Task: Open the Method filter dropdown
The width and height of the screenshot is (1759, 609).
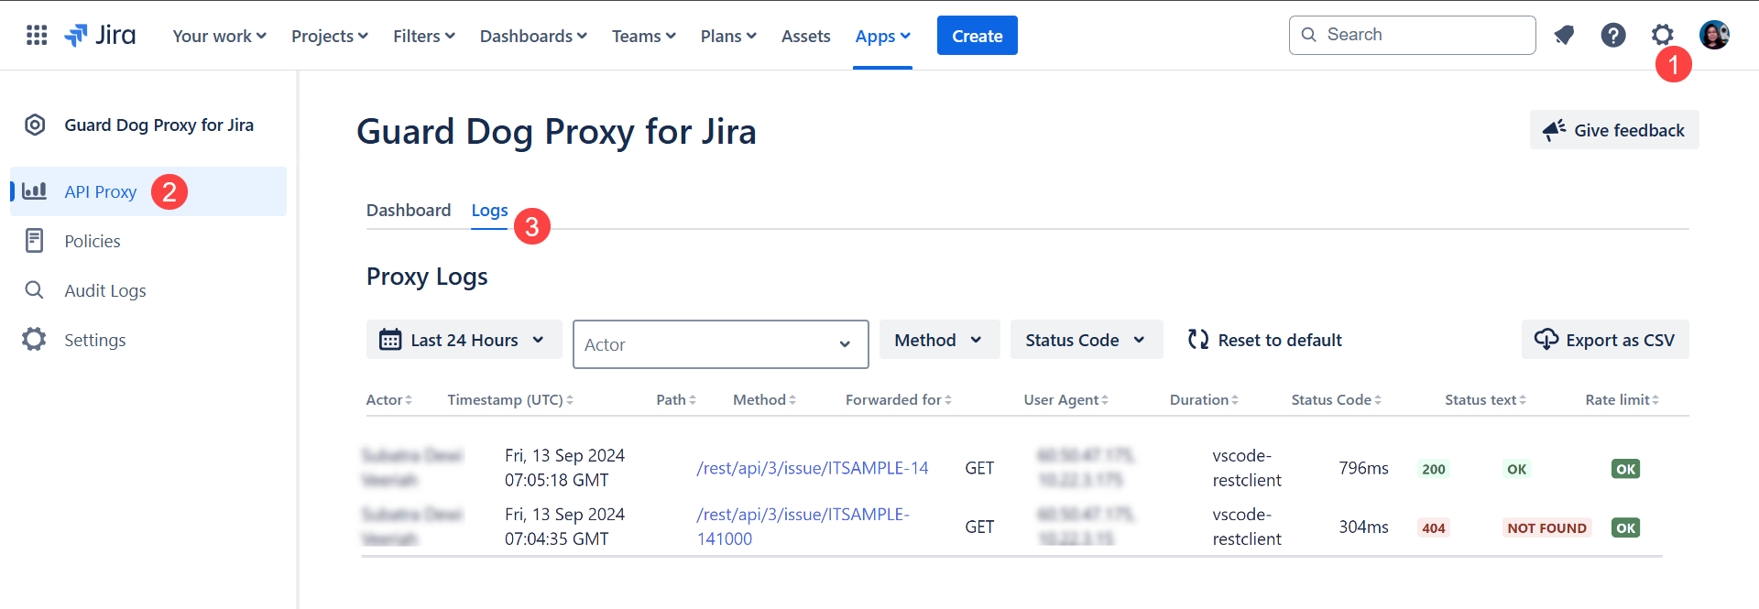Action: [x=939, y=340]
